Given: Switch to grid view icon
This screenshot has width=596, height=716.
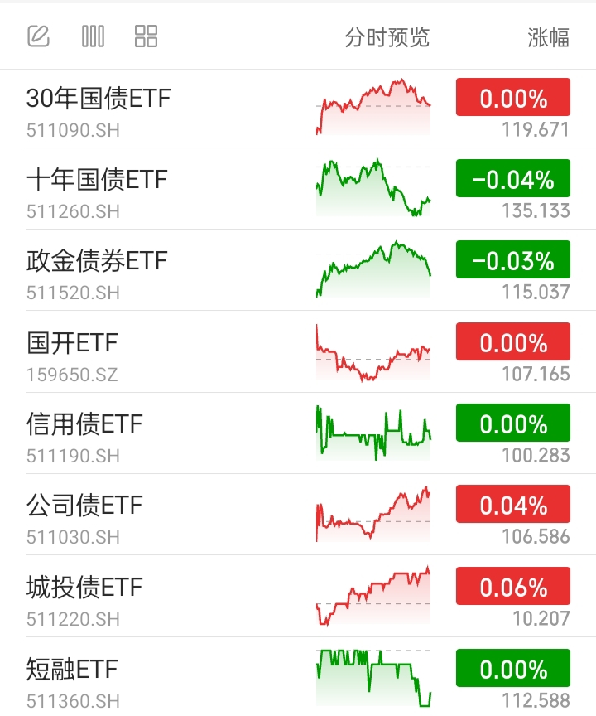Looking at the screenshot, I should click(x=146, y=36).
